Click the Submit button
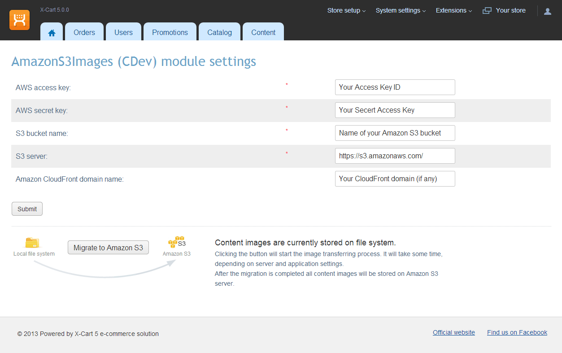 coord(27,209)
